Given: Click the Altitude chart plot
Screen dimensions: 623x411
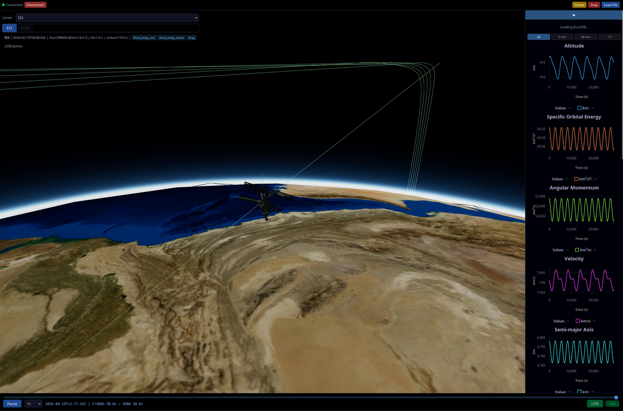Looking at the screenshot, I should [x=581, y=67].
